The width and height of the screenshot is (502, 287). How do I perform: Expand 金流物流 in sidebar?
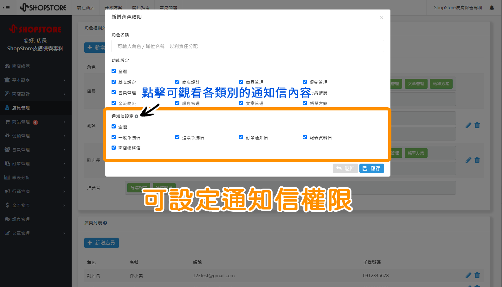[36, 205]
